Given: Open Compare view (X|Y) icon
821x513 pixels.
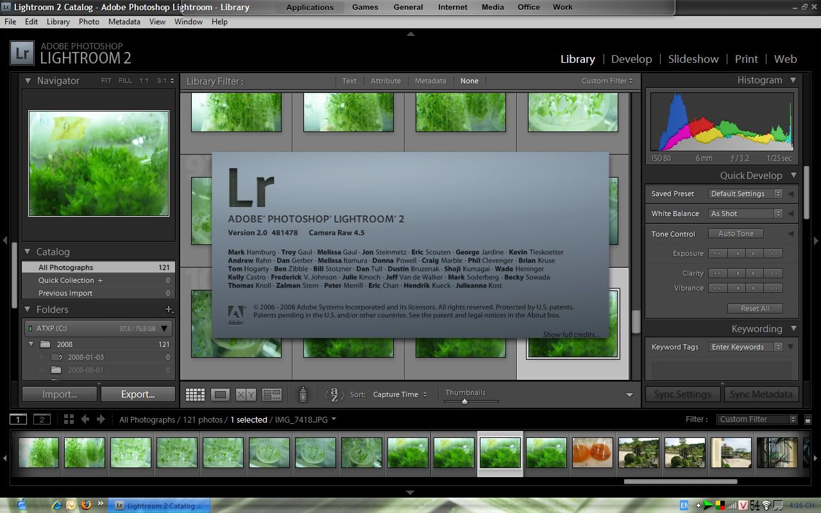Looking at the screenshot, I should click(x=245, y=395).
